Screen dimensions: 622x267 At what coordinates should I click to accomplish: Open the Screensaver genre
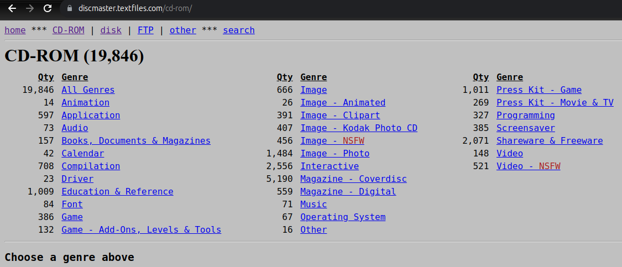click(526, 128)
